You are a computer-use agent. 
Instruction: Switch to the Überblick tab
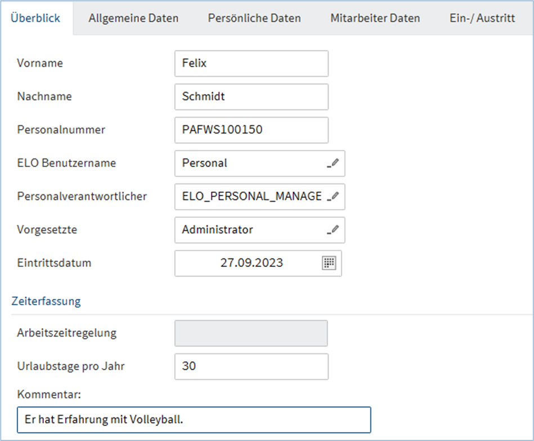(34, 18)
